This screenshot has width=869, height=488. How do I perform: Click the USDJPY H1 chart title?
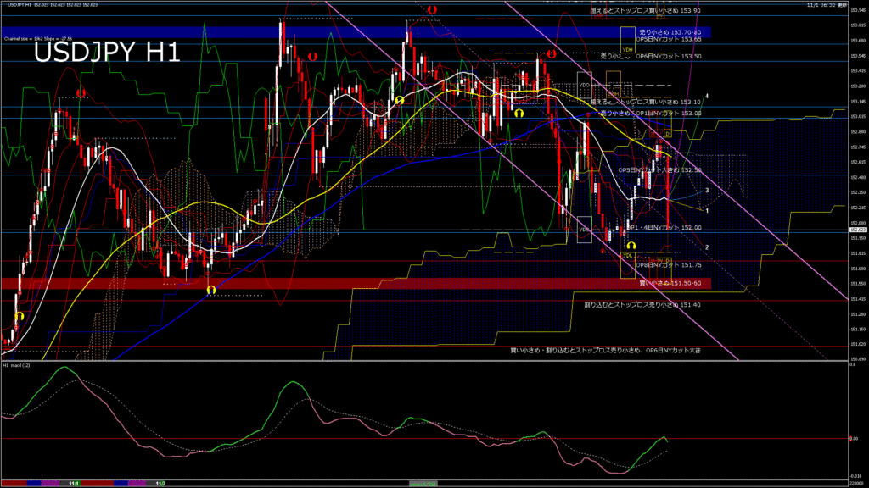click(106, 53)
